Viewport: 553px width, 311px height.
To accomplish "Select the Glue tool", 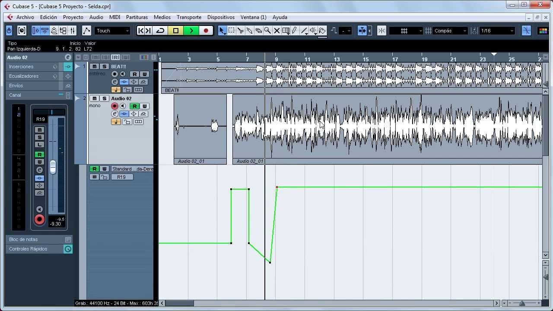I will tap(249, 31).
